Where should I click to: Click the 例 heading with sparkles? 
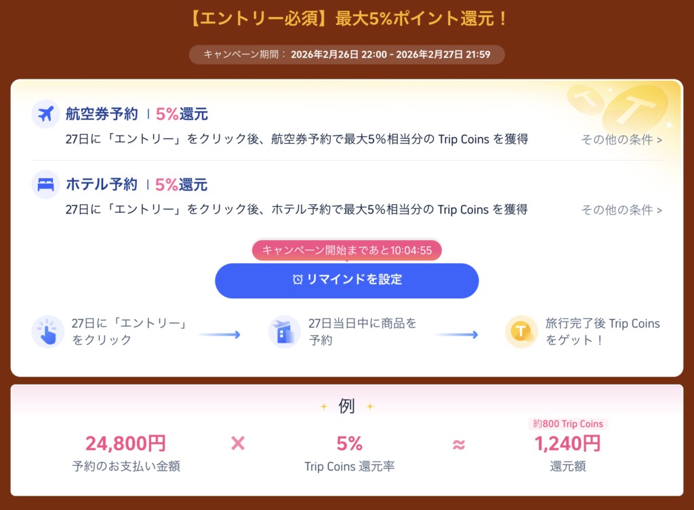click(347, 405)
